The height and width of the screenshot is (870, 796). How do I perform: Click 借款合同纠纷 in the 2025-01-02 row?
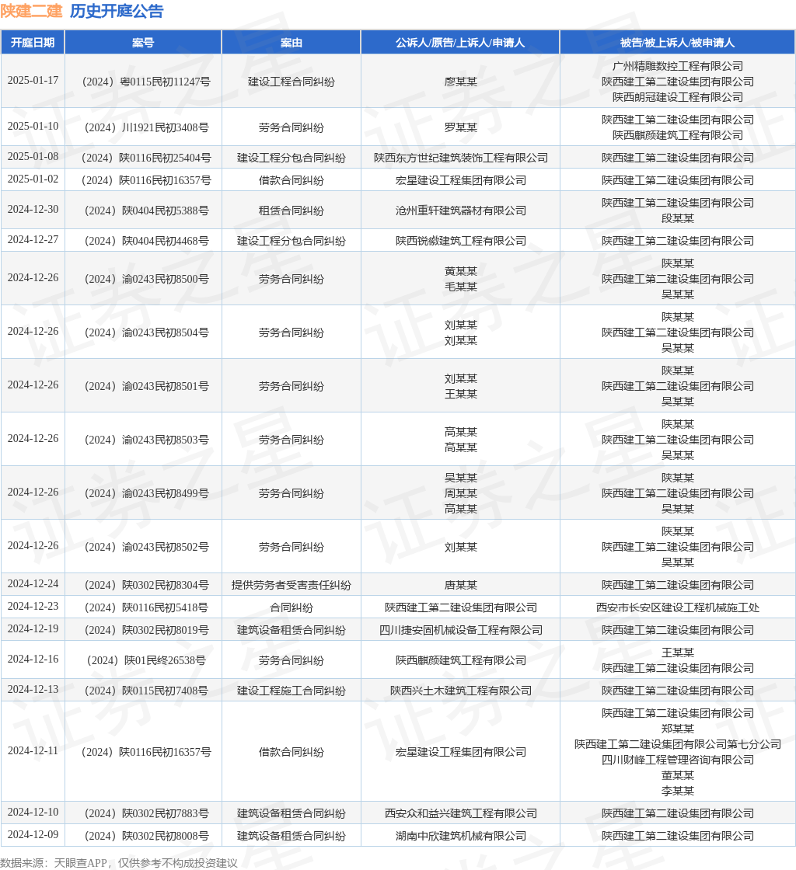(x=291, y=180)
